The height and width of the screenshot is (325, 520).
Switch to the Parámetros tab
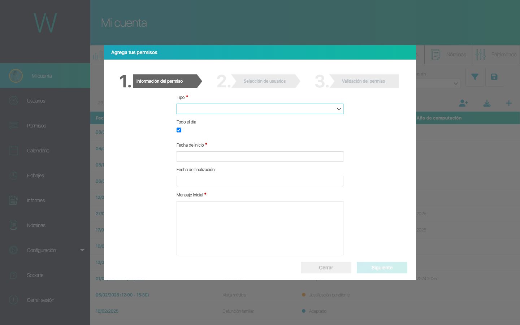(496, 55)
